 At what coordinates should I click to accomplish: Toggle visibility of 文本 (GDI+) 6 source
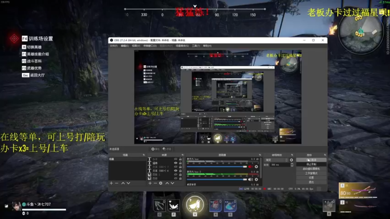coord(175,171)
